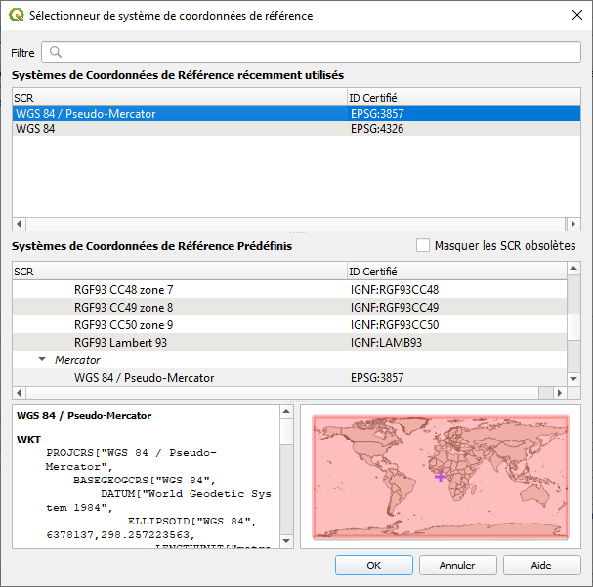Viewport: 593px width, 587px height.
Task: Click the left scroll arrow of the predefined list
Action: [19, 393]
